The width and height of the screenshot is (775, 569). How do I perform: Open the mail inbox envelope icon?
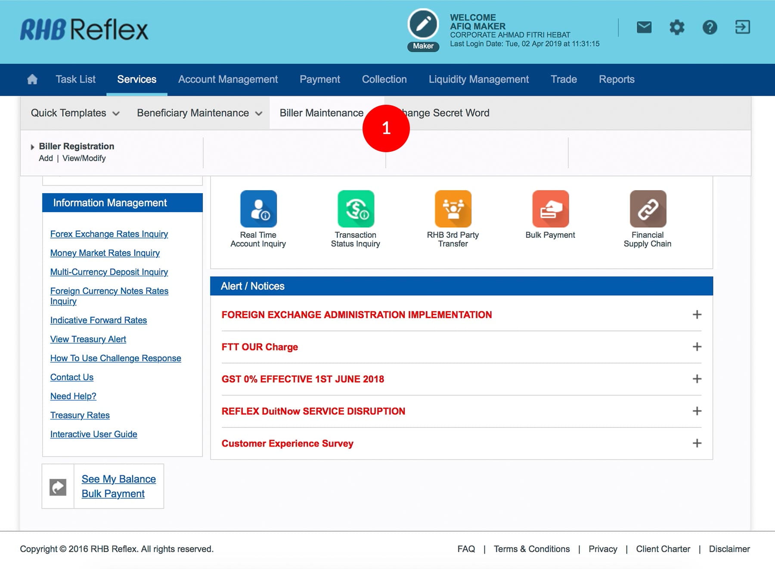(644, 28)
